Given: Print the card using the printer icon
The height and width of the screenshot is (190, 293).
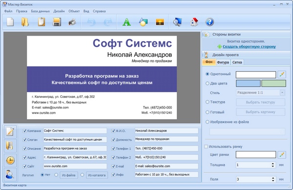Looking at the screenshot, I should tap(72, 22).
